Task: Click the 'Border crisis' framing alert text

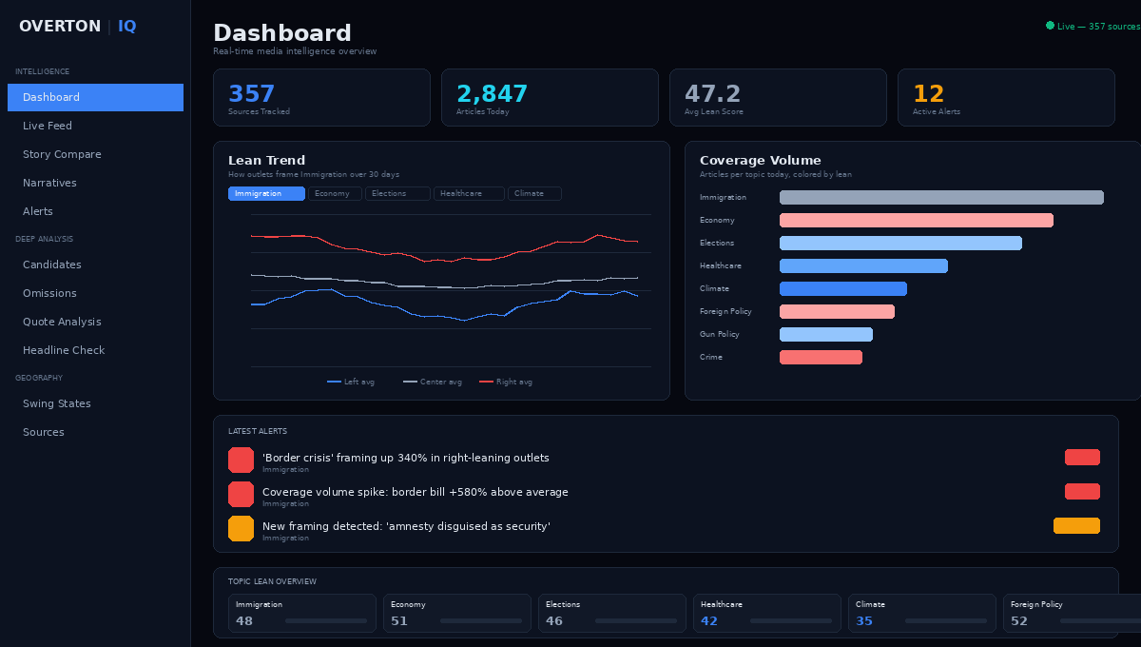Action: (405, 457)
